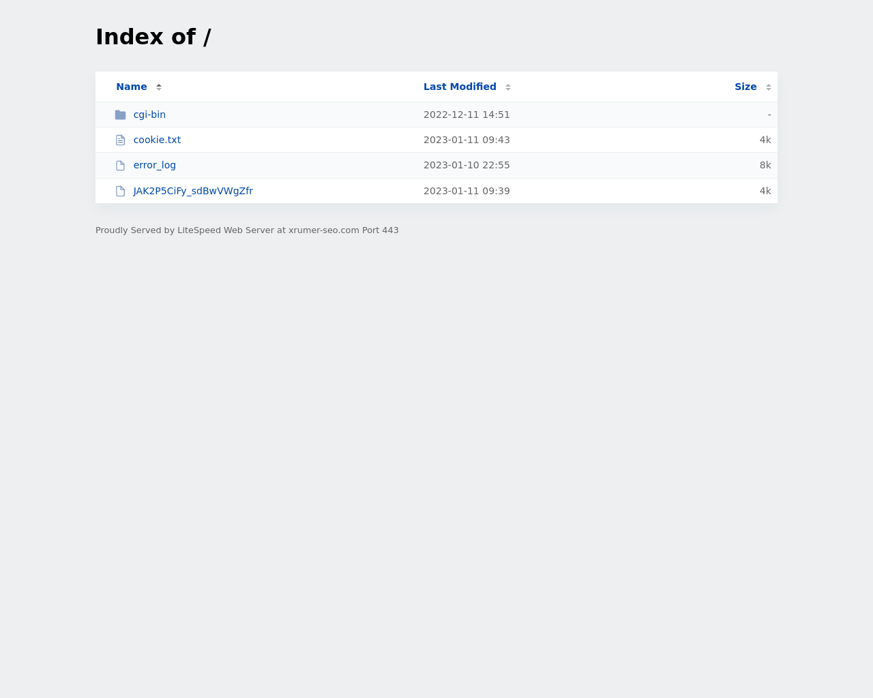
Task: Select the date 2023-01-11 09:43
Action: [x=467, y=140]
